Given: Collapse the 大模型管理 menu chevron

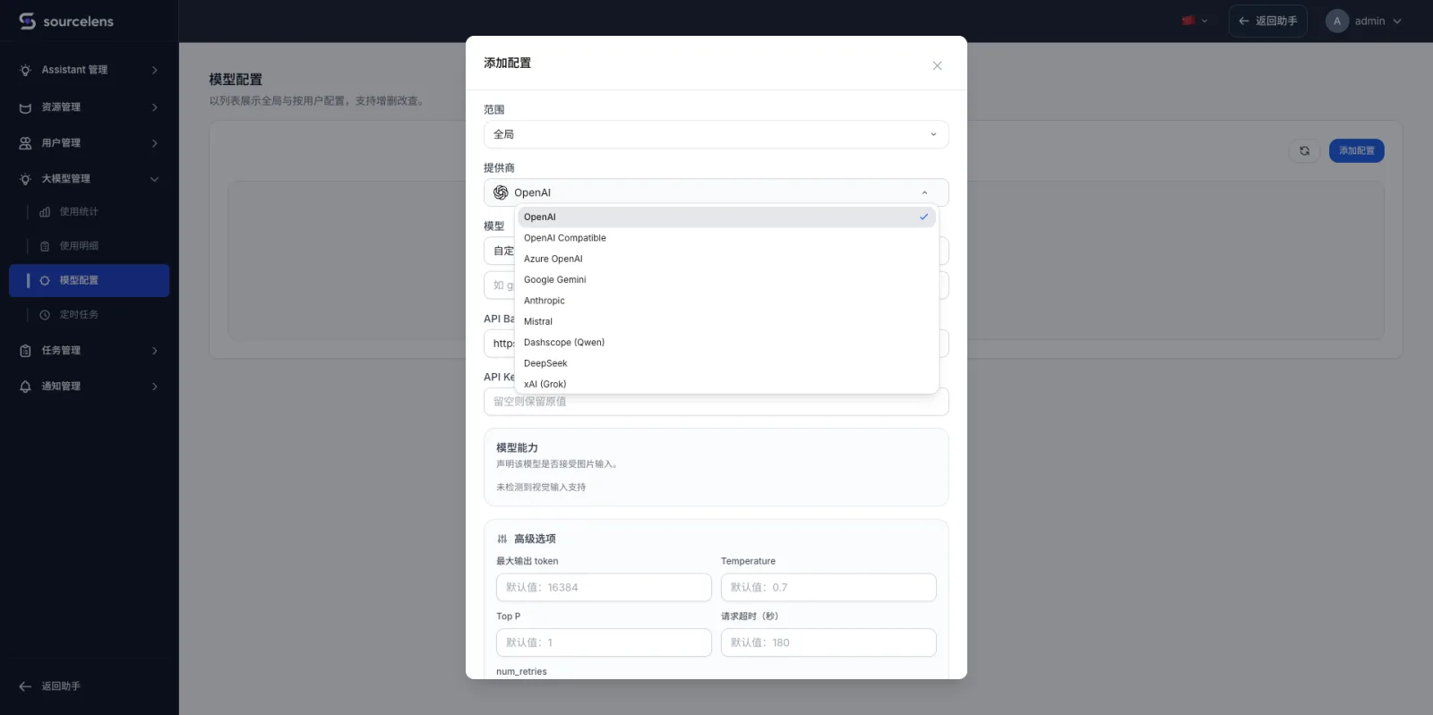Looking at the screenshot, I should pos(155,179).
